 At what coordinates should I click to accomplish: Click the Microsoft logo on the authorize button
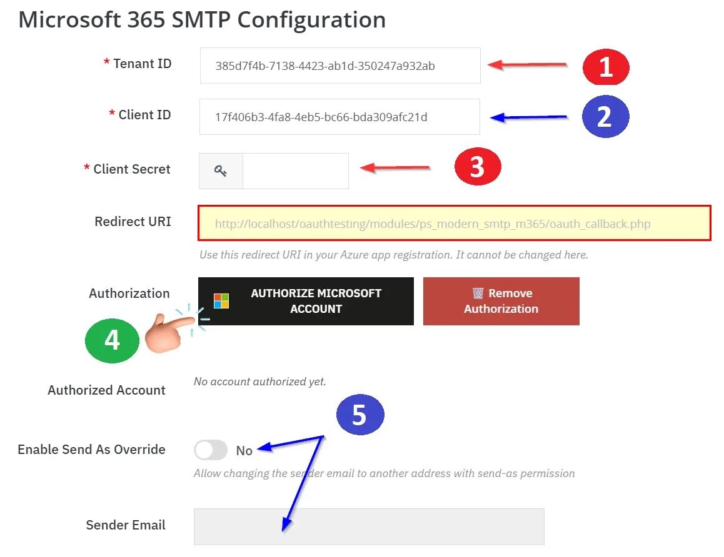tap(221, 301)
